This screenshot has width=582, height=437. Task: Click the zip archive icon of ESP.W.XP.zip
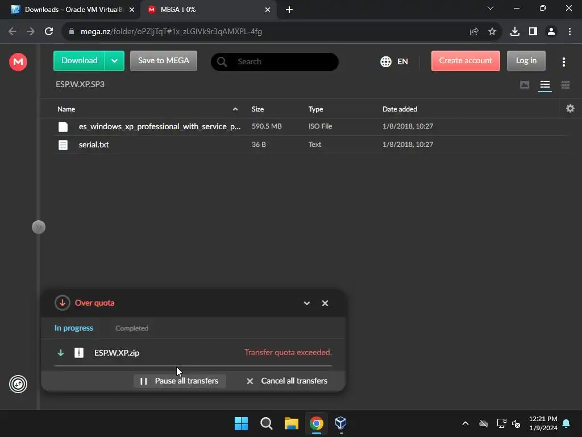pos(78,353)
